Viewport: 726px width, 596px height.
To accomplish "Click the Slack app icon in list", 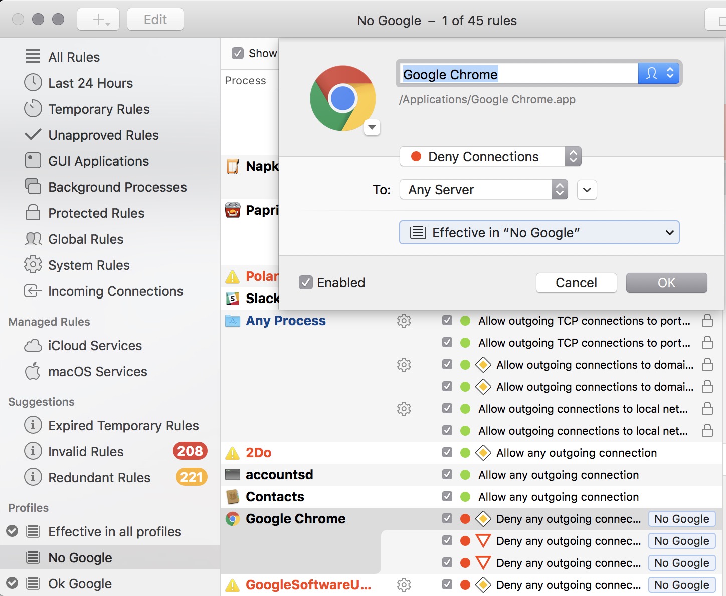I will [232, 299].
